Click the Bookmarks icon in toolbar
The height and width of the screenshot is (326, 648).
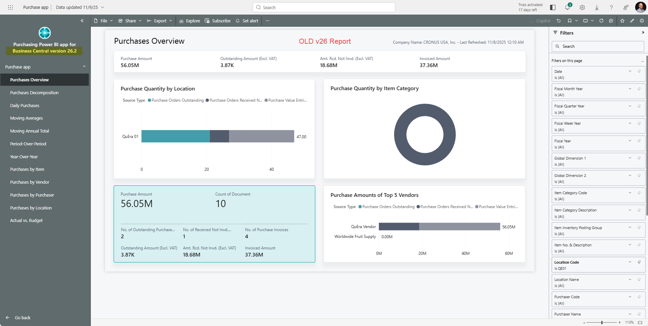pos(570,21)
